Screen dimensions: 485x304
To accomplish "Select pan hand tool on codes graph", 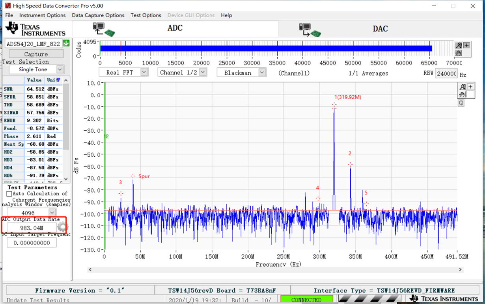I will [x=459, y=53].
